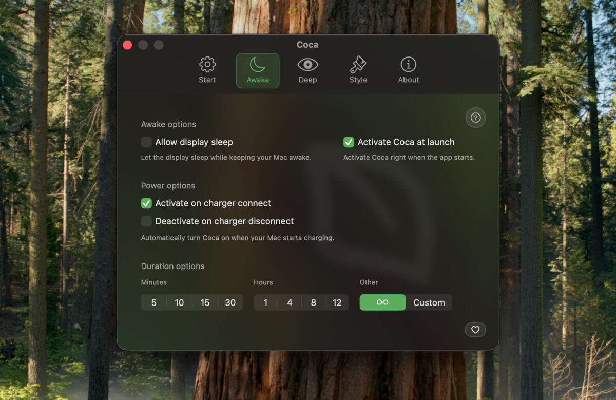The image size is (616, 400).
Task: Switch to the Deep tab
Action: 307,70
